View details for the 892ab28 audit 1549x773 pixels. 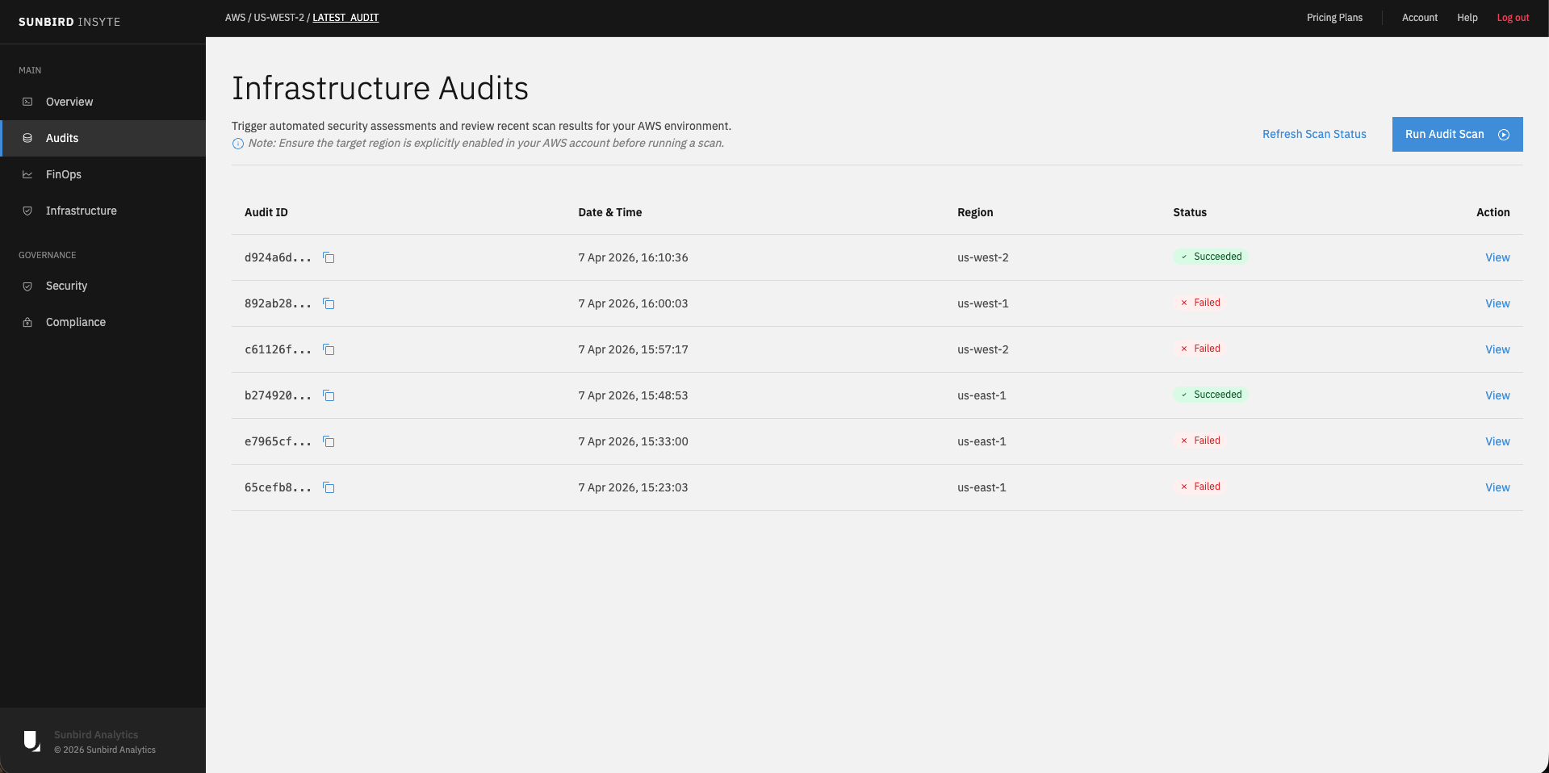pos(1497,303)
